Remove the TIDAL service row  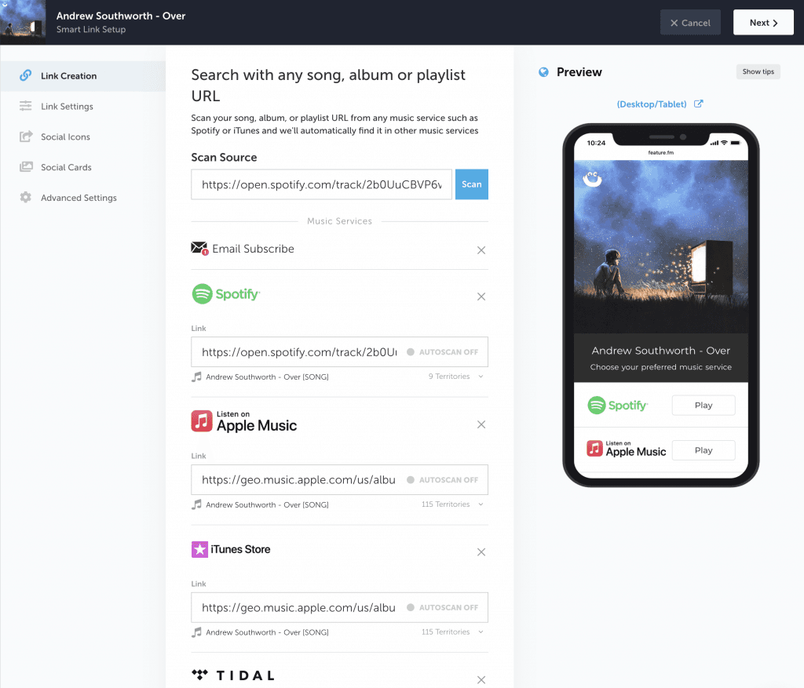pos(481,680)
